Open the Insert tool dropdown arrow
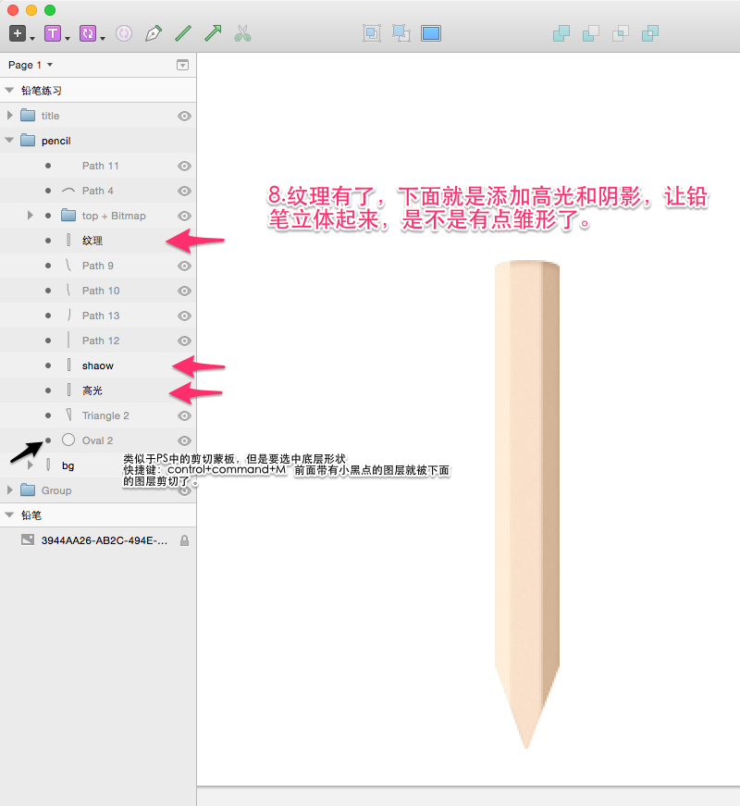This screenshot has width=740, height=806. click(32, 39)
